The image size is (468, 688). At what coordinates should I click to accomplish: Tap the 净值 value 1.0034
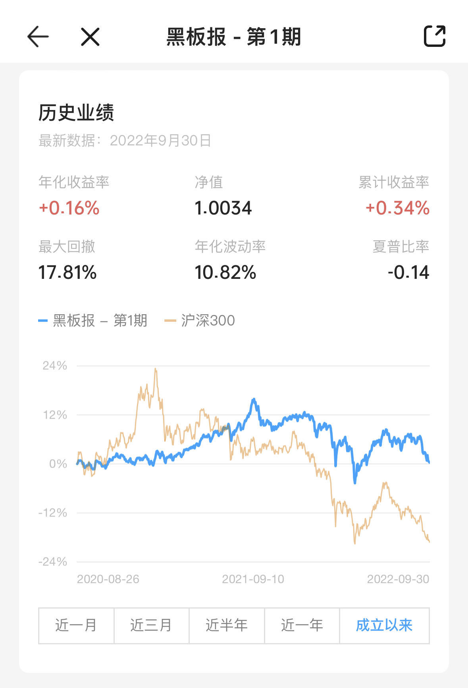click(223, 208)
